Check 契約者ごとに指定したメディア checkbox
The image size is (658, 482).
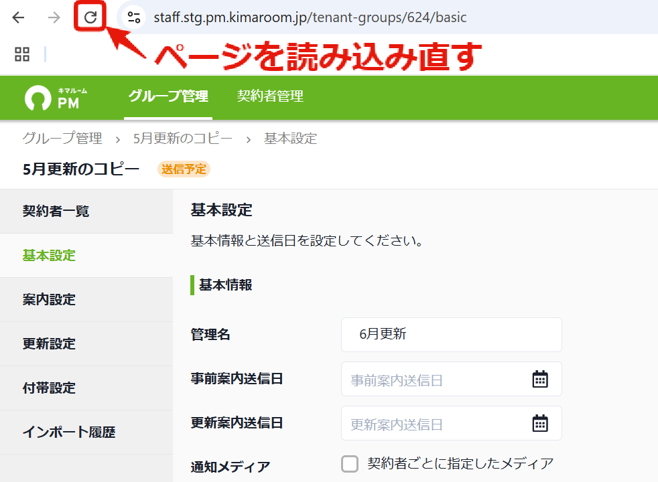pyautogui.click(x=350, y=464)
